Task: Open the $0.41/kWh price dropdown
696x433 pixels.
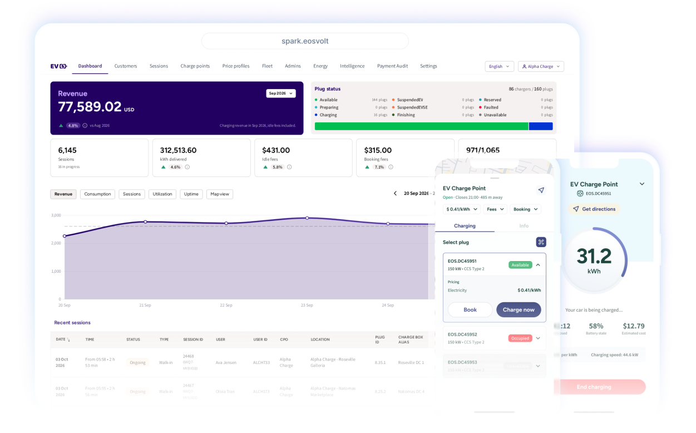Action: click(461, 209)
